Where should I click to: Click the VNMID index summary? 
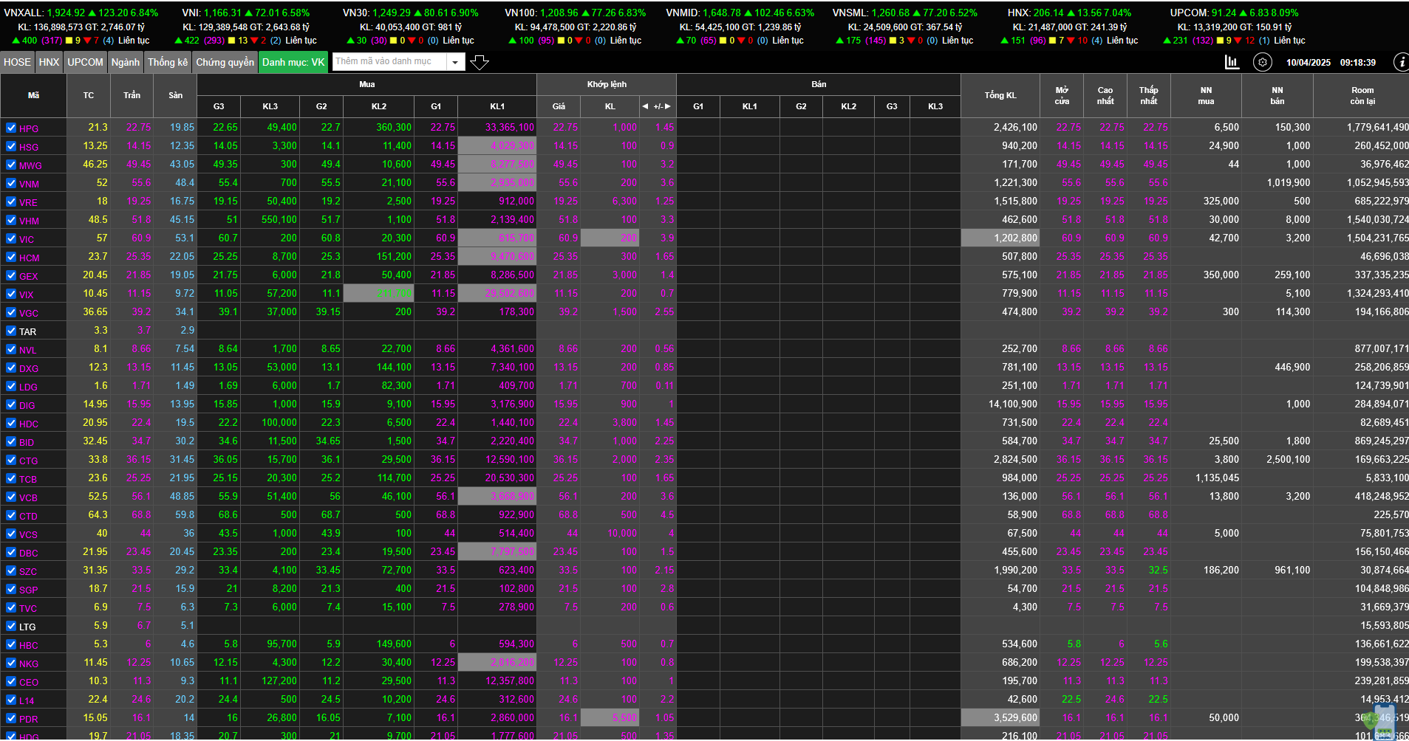(x=740, y=27)
